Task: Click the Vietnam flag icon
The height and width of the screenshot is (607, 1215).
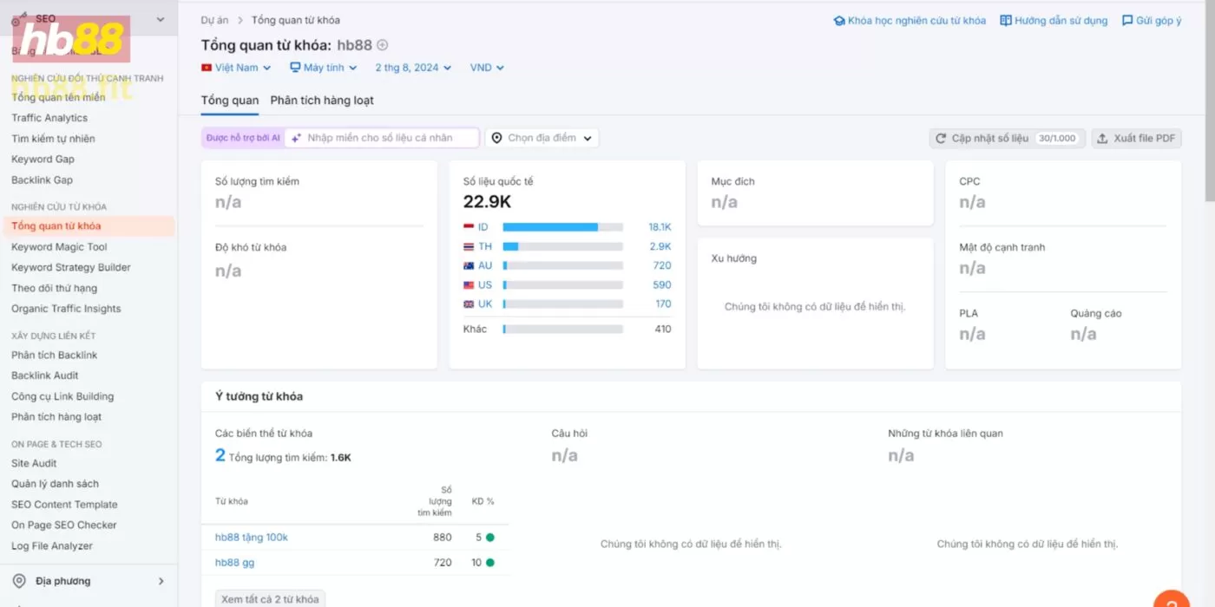Action: click(x=207, y=68)
